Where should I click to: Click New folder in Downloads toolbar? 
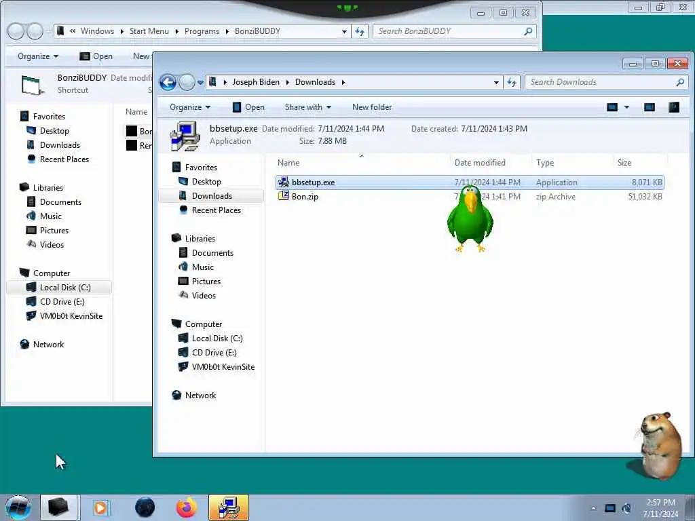tap(372, 107)
